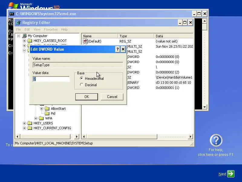The image size is (242, 182).
Task: Open the Favorites menu in Registry Editor
Action: tap(51, 29)
